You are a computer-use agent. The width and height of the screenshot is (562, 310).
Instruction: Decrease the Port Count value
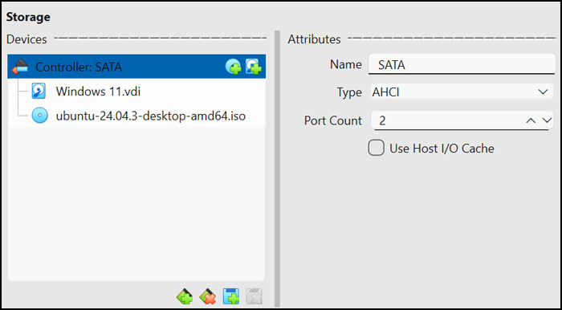547,120
